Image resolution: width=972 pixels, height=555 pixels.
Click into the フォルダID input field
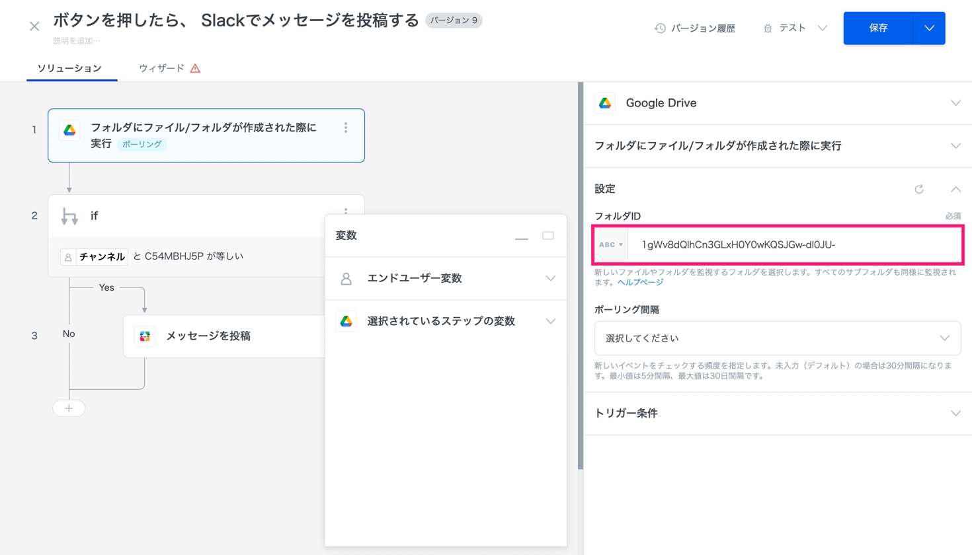click(x=793, y=245)
